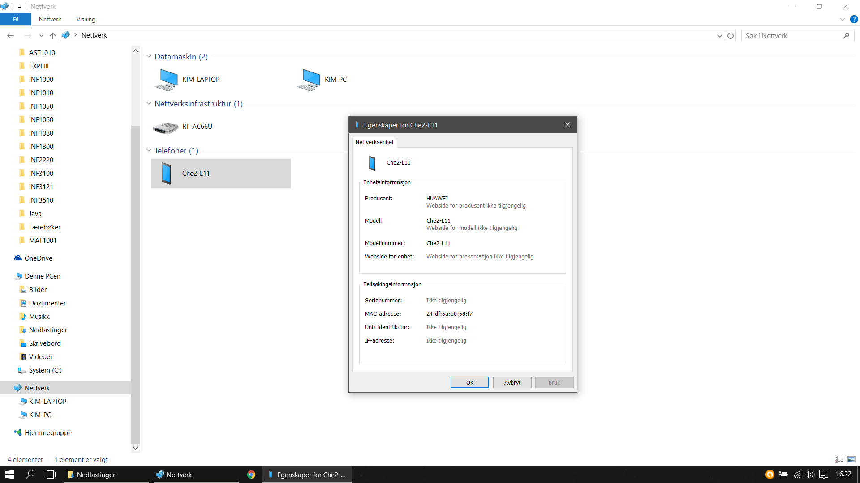This screenshot has width=860, height=483.
Task: Switch to large icons view layout
Action: click(851, 459)
